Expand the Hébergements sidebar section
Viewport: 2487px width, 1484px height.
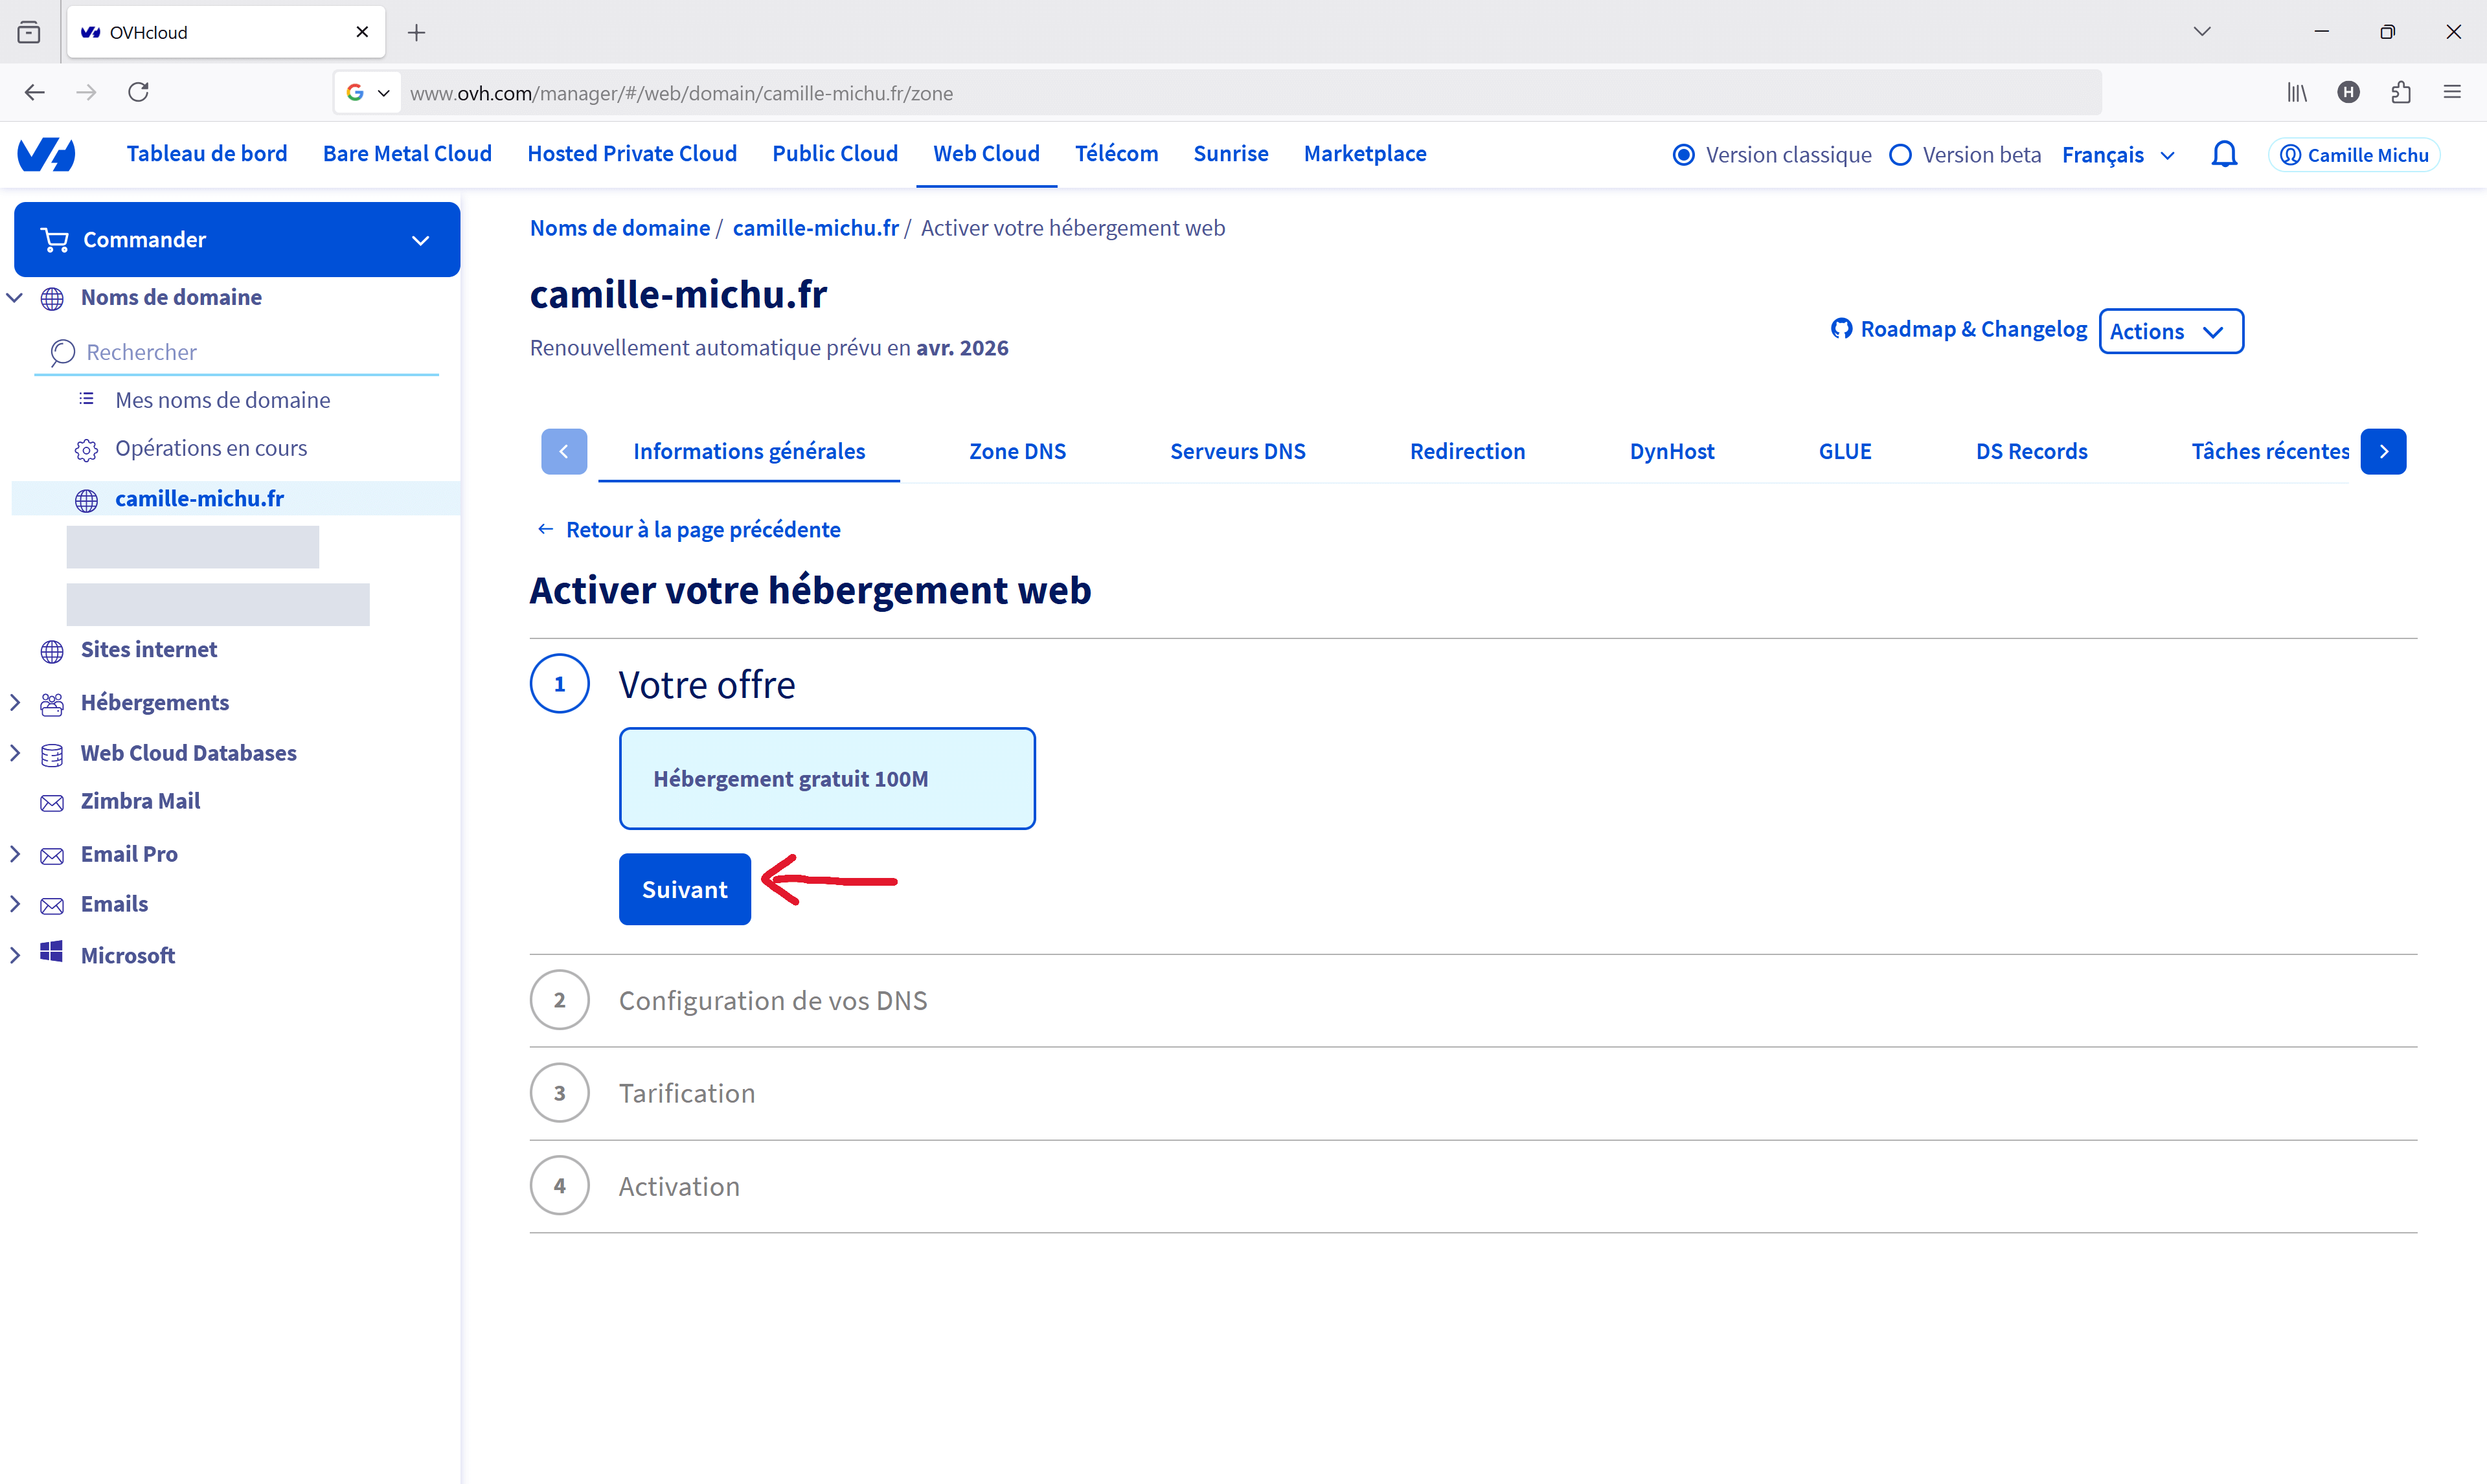(16, 702)
